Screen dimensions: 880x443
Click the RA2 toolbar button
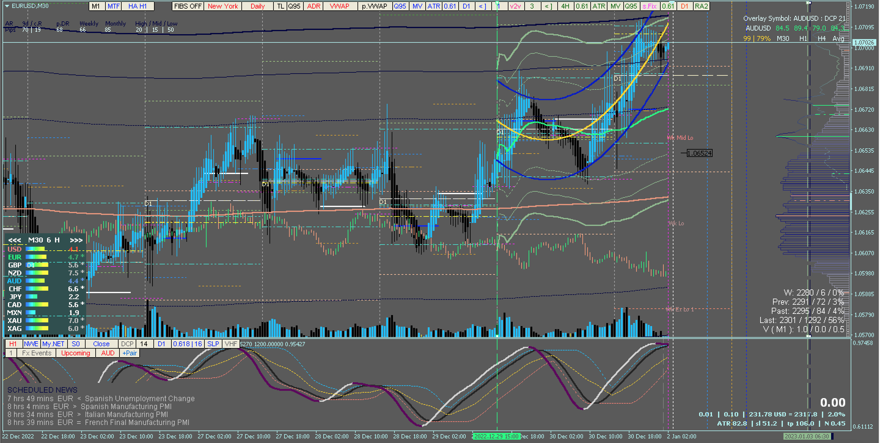tap(701, 6)
